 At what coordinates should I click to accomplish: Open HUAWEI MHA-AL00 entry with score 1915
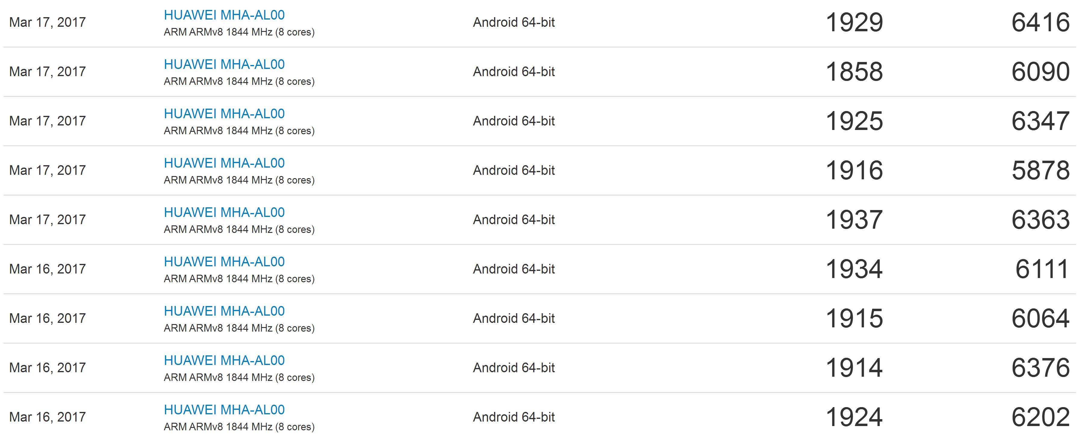tap(224, 311)
